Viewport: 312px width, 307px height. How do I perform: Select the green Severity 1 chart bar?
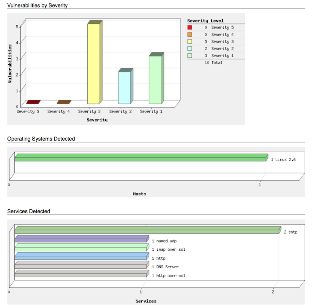click(x=156, y=78)
